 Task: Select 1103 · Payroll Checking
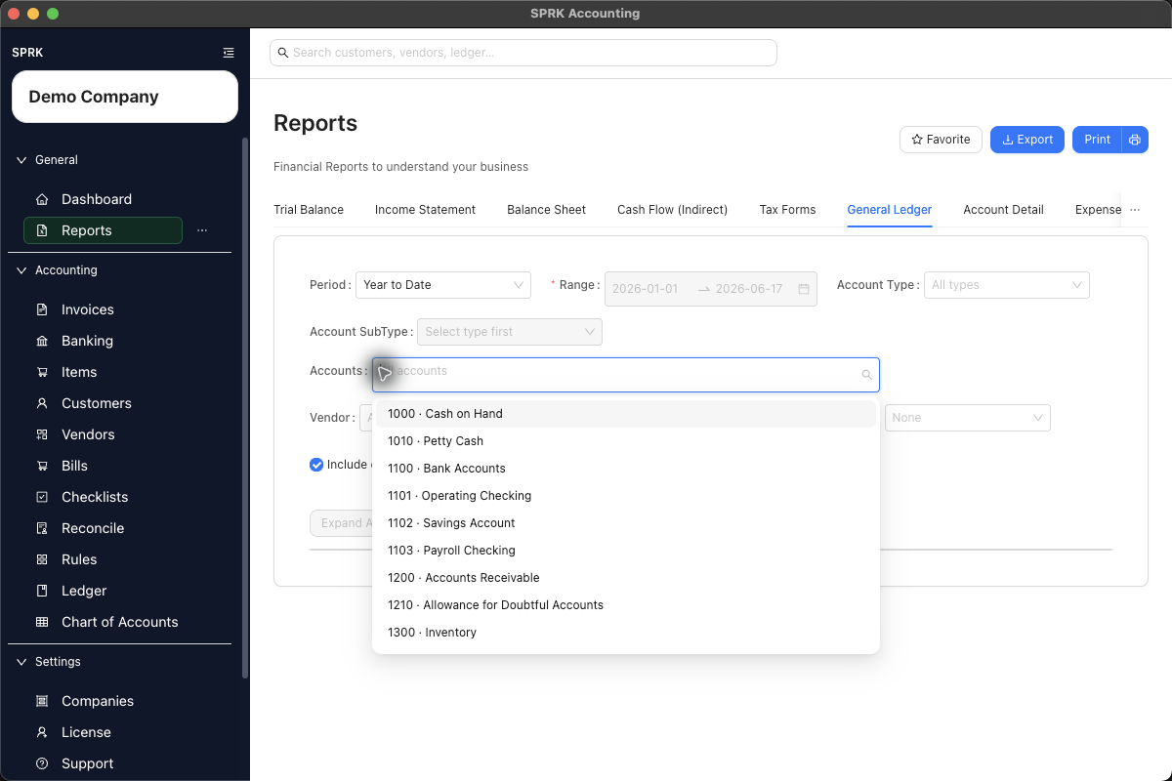point(626,551)
